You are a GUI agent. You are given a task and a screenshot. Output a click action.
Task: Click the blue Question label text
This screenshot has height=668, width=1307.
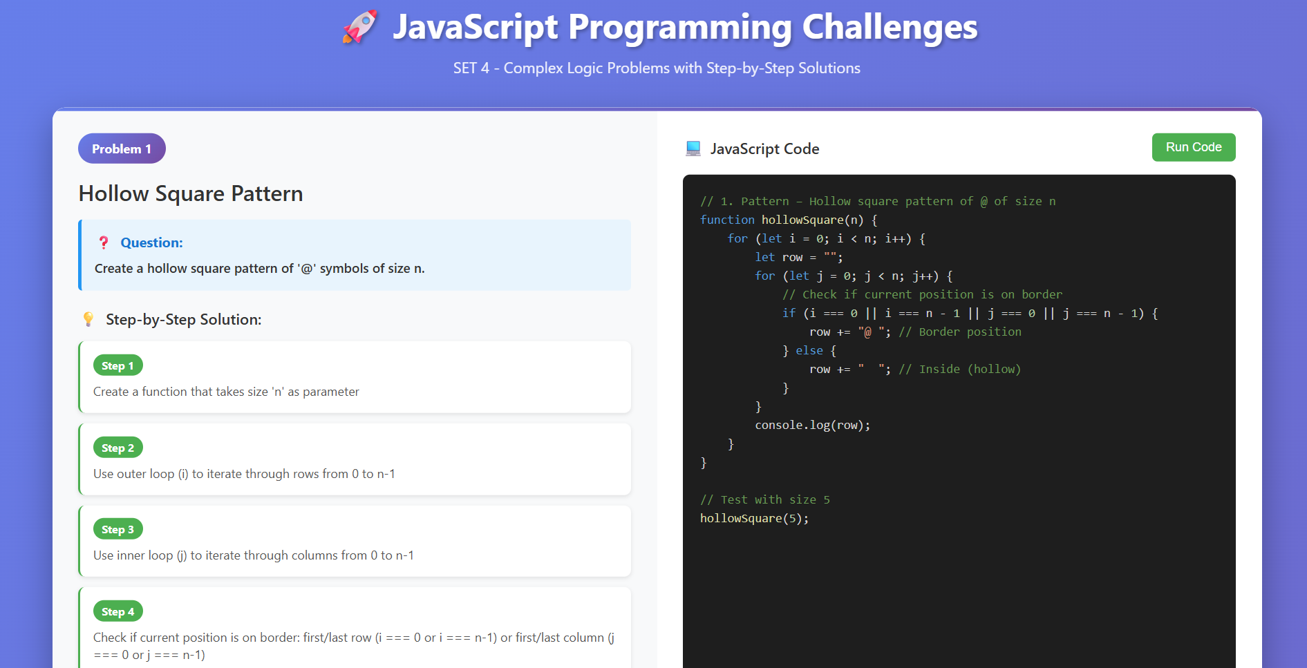tap(151, 242)
